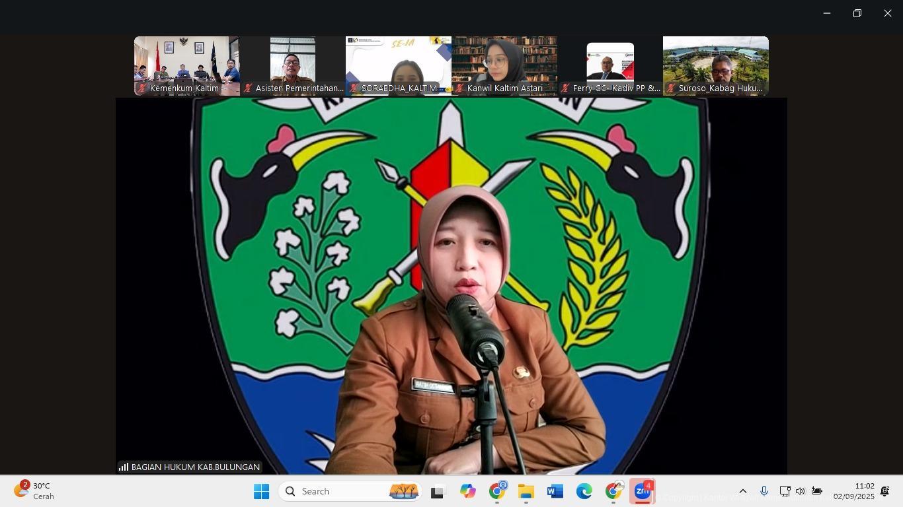Click the Zoom Workplace taskbar icon

(643, 491)
